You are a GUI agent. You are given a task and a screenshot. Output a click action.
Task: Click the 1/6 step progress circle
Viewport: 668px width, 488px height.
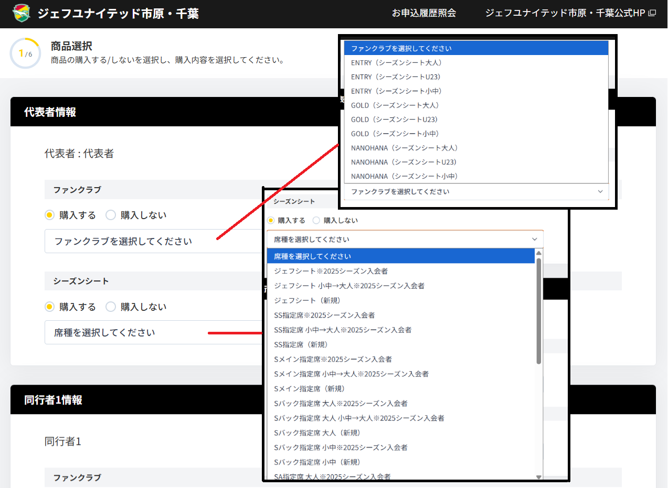[x=25, y=53]
